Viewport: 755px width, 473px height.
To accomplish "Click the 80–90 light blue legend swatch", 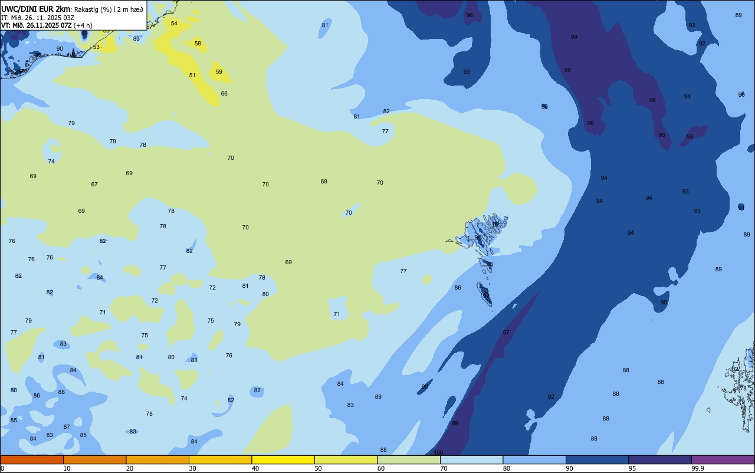I will point(534,459).
